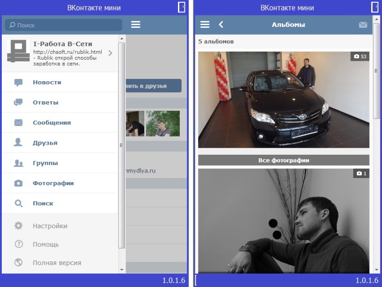Viewport: 382px width, 287px height.
Task: Open Сообщения envelope menu entry
Action: (60, 123)
